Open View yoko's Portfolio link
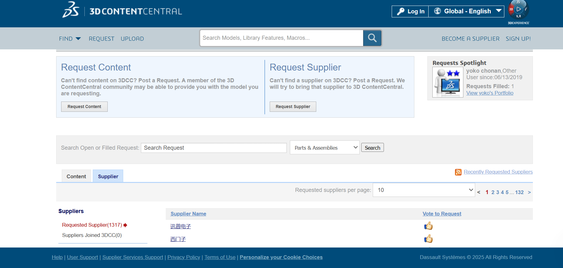563x268 pixels. coord(490,93)
